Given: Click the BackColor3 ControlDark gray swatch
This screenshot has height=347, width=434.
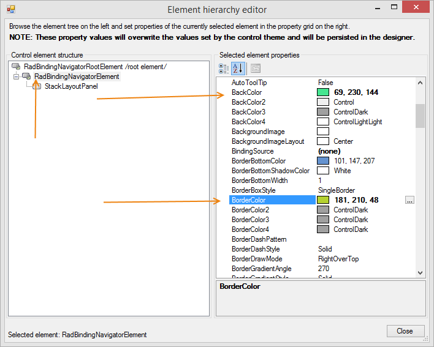Looking at the screenshot, I should 323,112.
